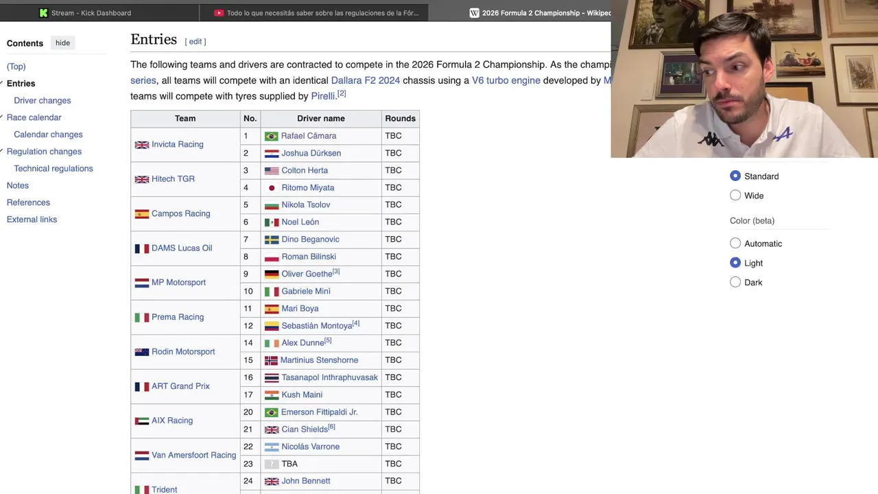Screen dimensions: 878x494
Task: Click the New Zealand flag beside Rodin Motorsport
Action: 142,352
